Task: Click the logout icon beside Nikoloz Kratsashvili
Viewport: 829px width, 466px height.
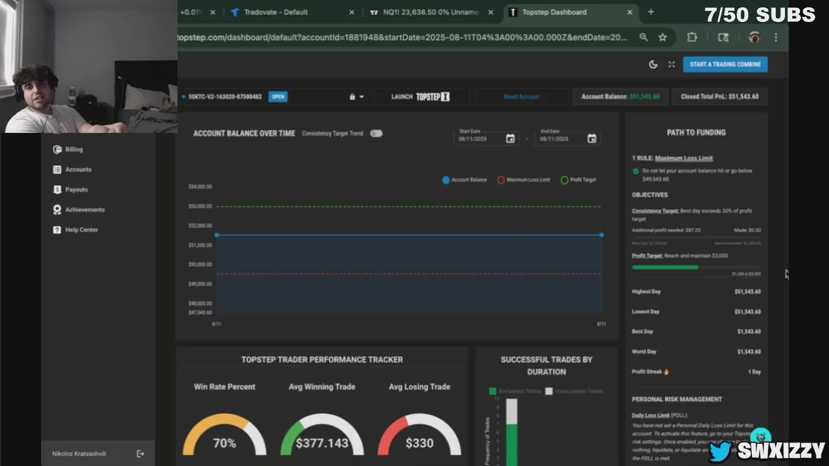Action: (x=141, y=454)
